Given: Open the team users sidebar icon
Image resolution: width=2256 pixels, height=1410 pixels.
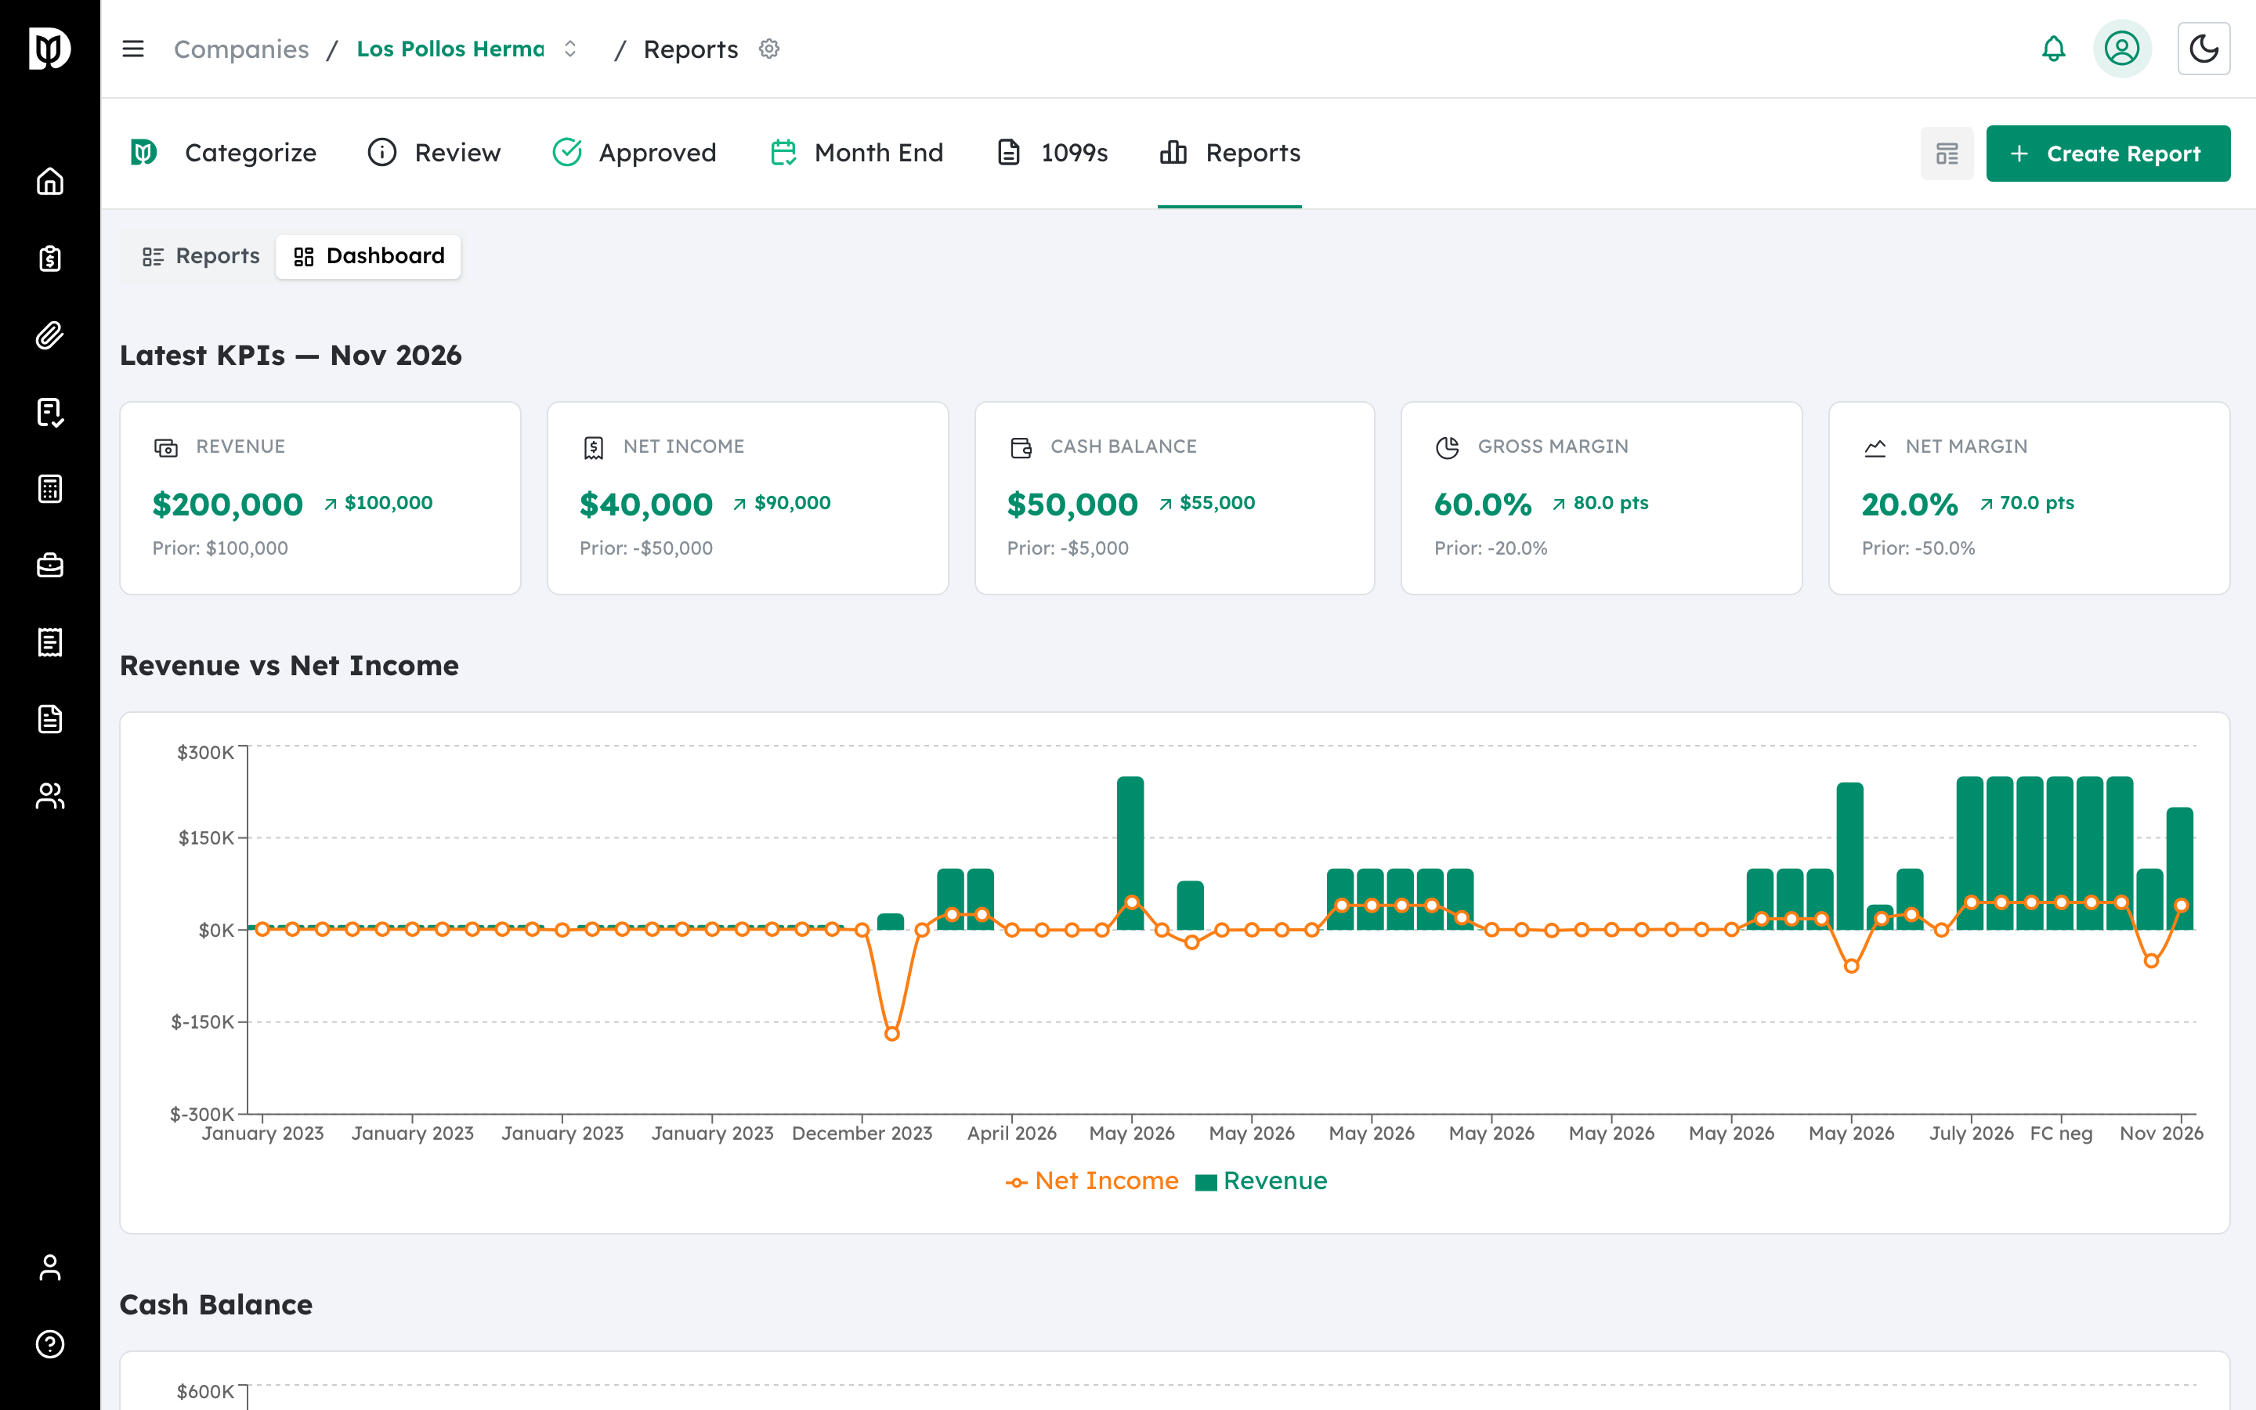Looking at the screenshot, I should tap(49, 795).
